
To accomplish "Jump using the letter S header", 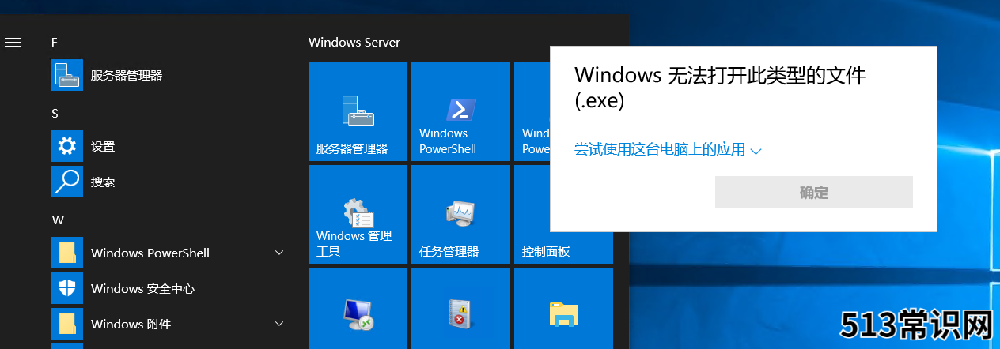I will (55, 113).
